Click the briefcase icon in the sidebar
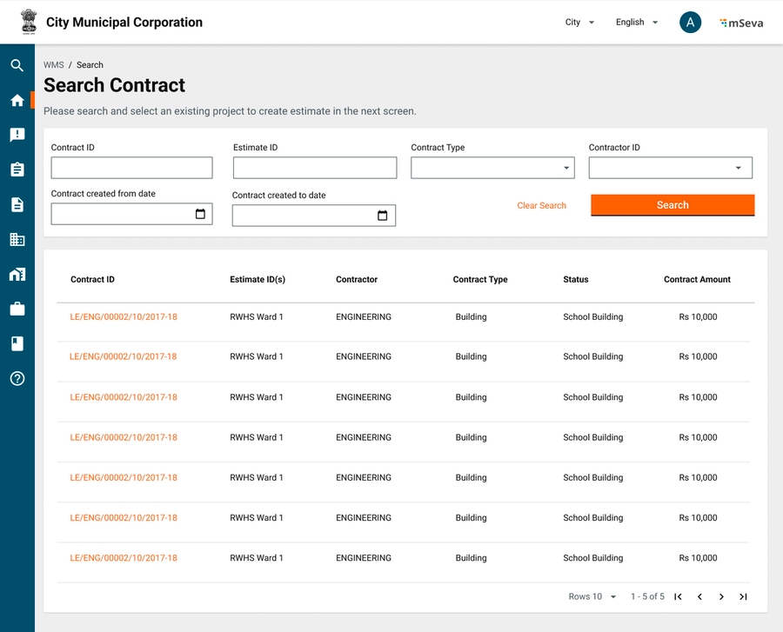The image size is (783, 632). coord(17,309)
